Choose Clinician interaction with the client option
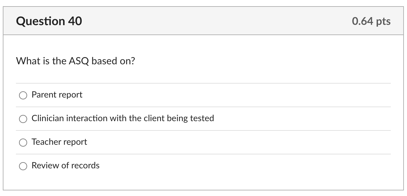This screenshot has width=407, height=196. (x=23, y=119)
